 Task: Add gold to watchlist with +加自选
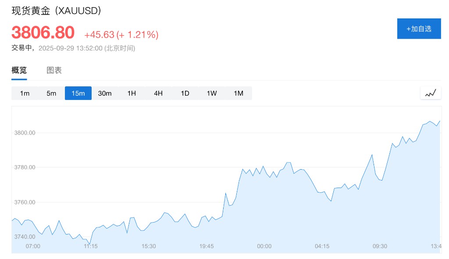point(419,29)
